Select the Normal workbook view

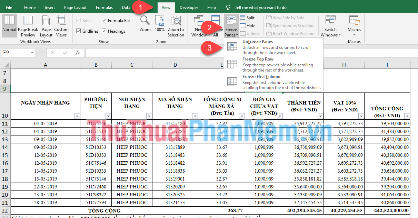click(x=9, y=25)
